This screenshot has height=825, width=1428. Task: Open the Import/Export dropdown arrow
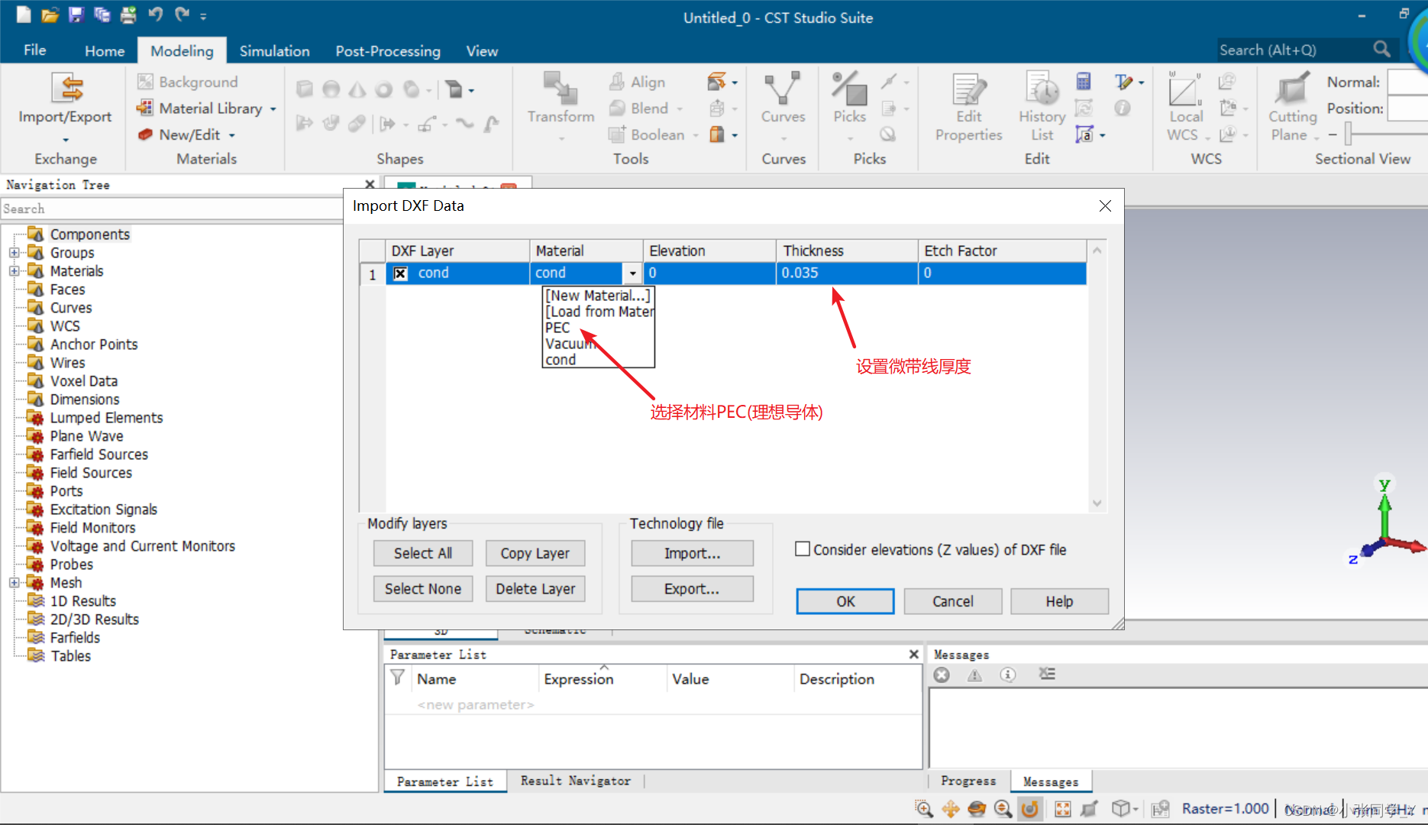pos(66,140)
